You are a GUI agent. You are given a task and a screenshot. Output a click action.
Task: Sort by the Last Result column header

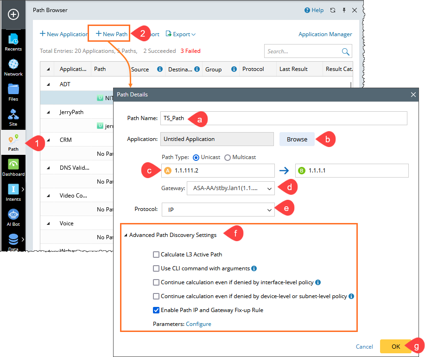click(293, 69)
